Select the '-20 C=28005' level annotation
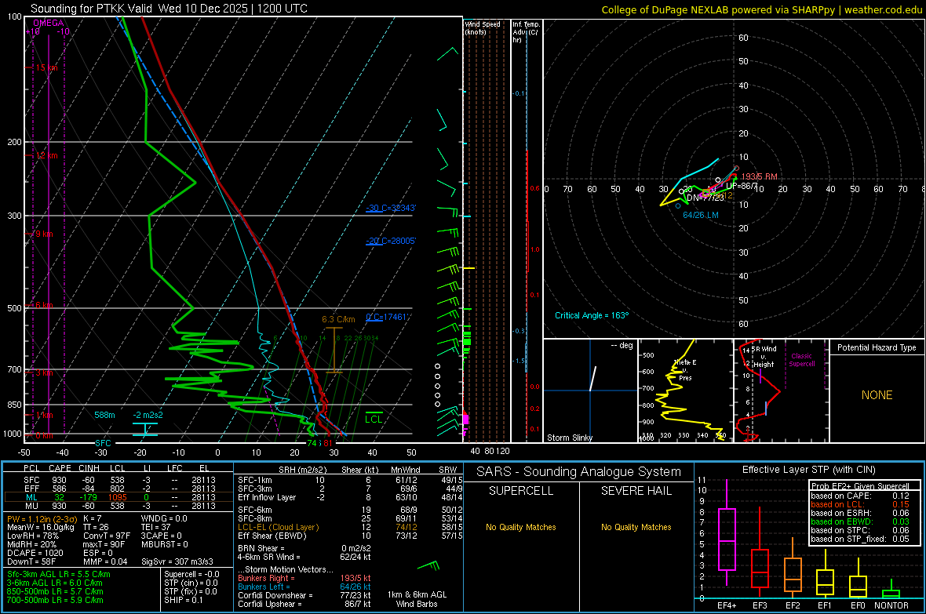This screenshot has height=614, width=926. point(391,241)
